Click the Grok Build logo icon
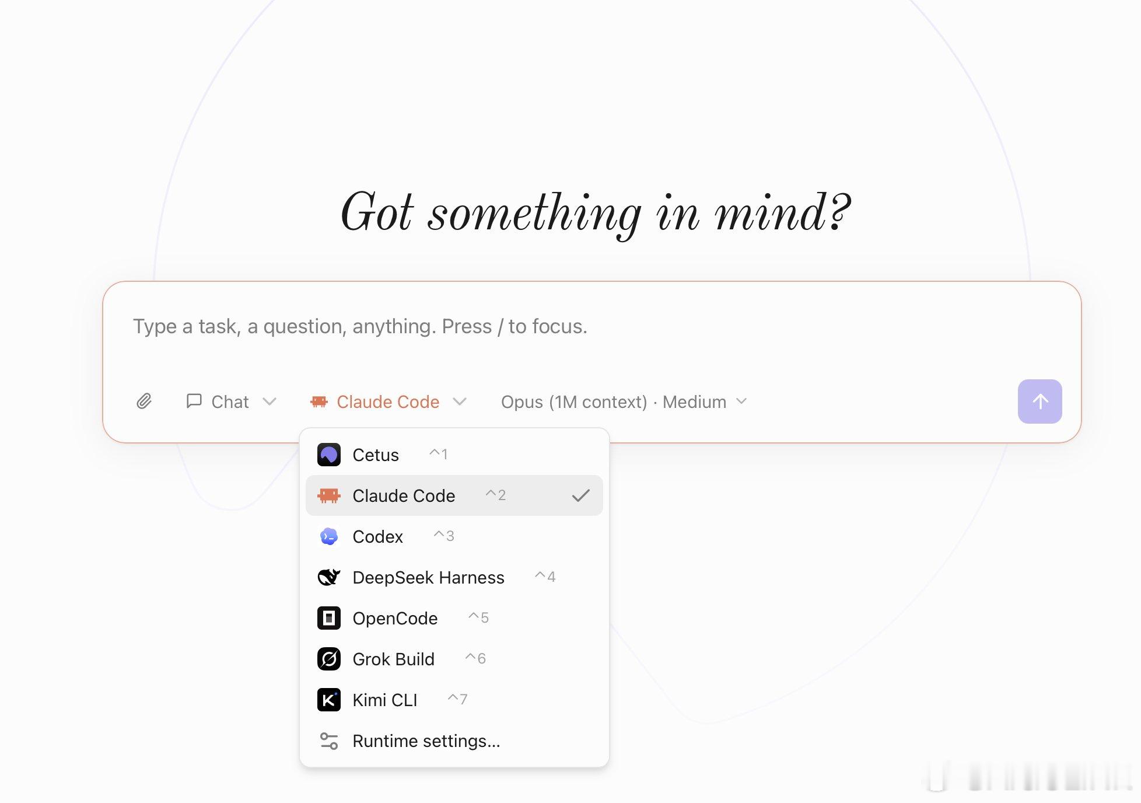The height and width of the screenshot is (803, 1141). coord(329,659)
